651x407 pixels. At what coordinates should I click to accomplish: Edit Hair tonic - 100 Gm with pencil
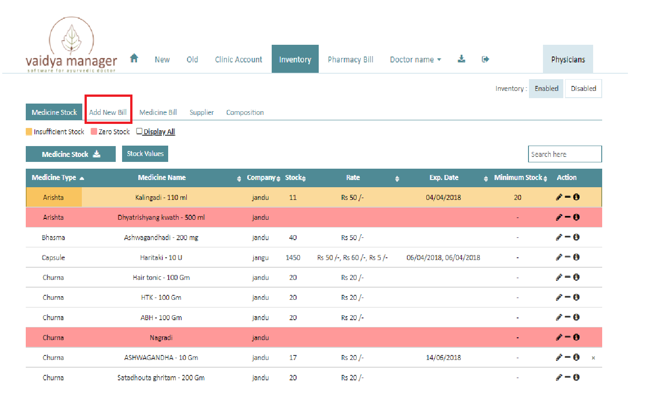[559, 277]
